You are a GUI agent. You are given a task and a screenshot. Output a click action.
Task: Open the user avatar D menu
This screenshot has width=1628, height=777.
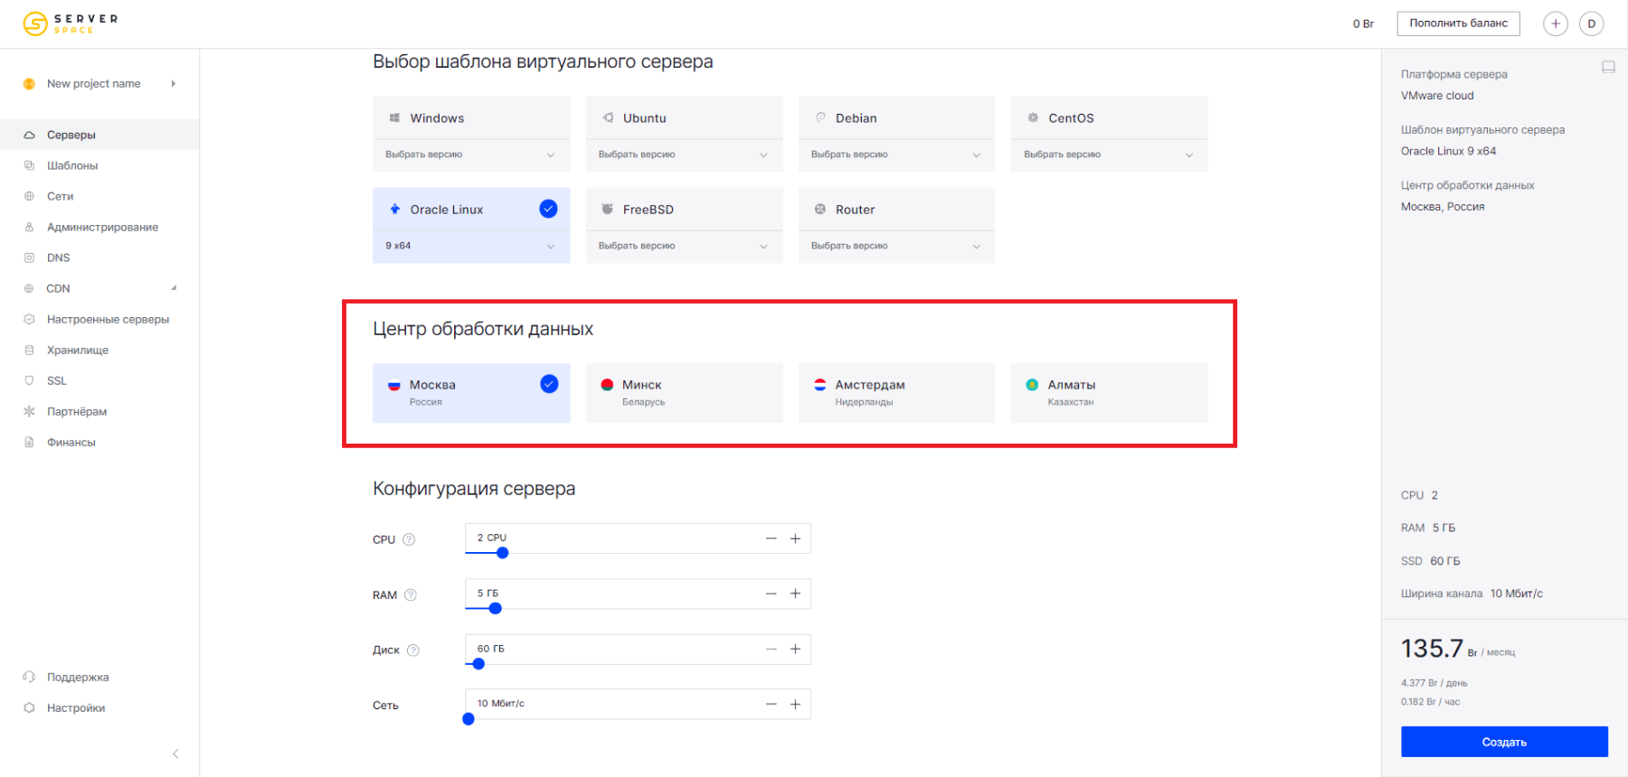(1592, 23)
